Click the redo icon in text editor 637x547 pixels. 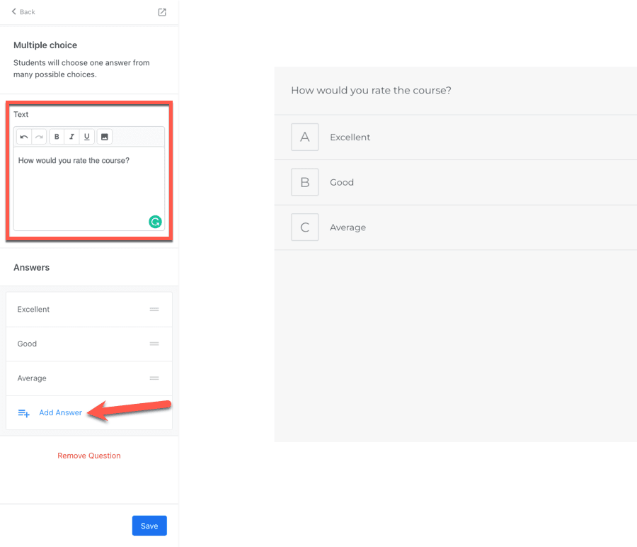[39, 137]
